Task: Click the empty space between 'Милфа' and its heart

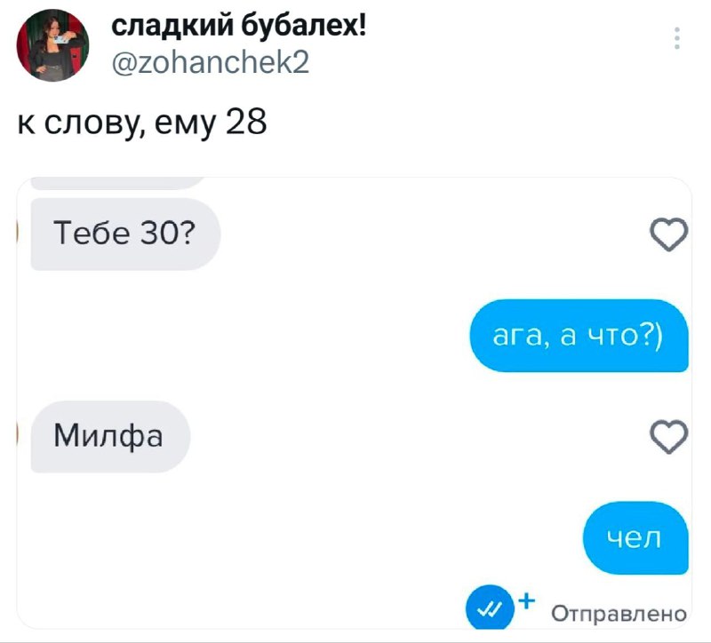Action: pyautogui.click(x=419, y=437)
